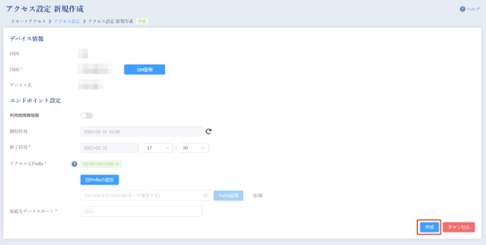This screenshot has width=486, height=245.
Task: Focus the 接続先デバイスポート input field
Action: (x=141, y=211)
